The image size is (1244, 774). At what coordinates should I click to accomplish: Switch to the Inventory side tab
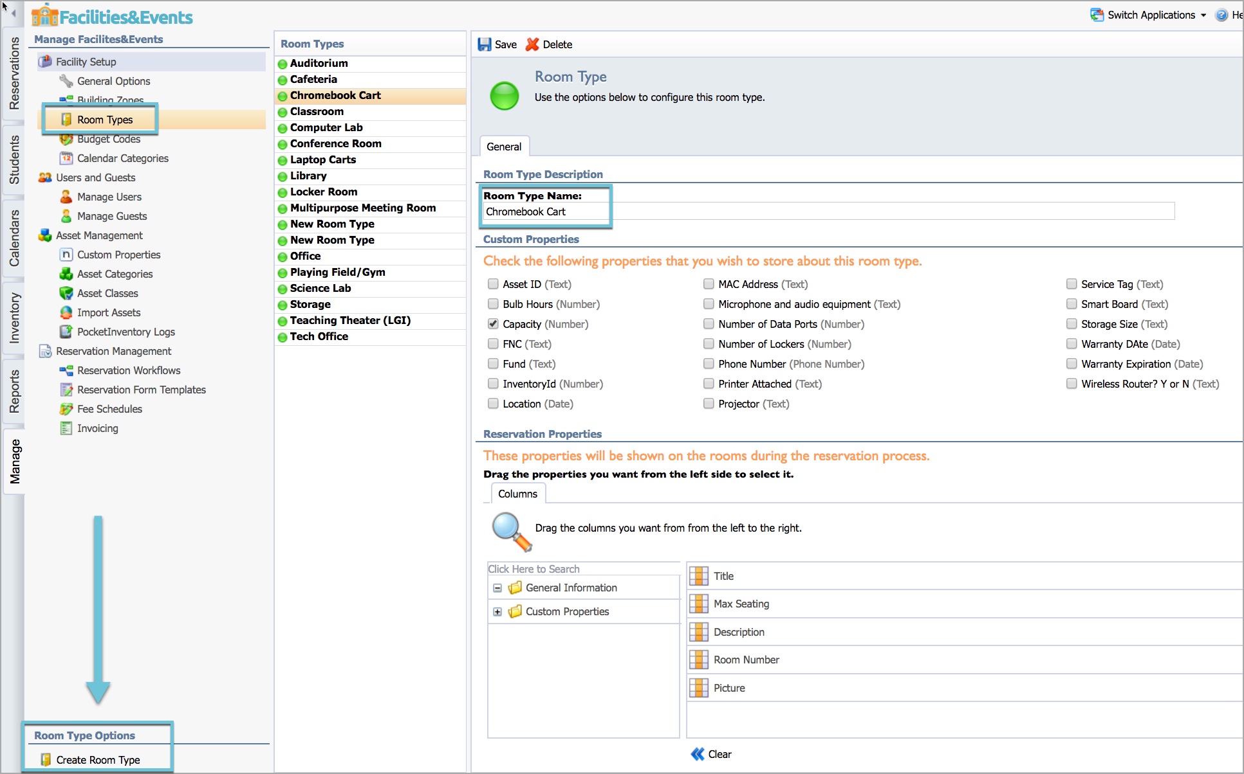14,318
